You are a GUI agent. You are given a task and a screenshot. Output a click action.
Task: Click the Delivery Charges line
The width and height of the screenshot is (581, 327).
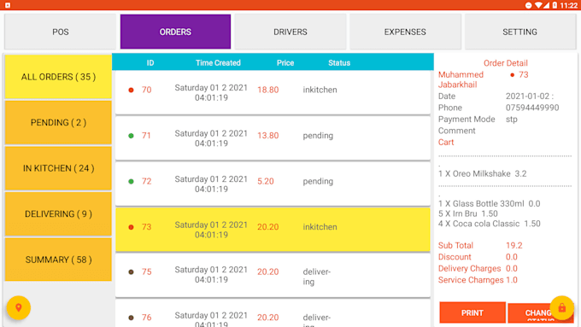478,268
